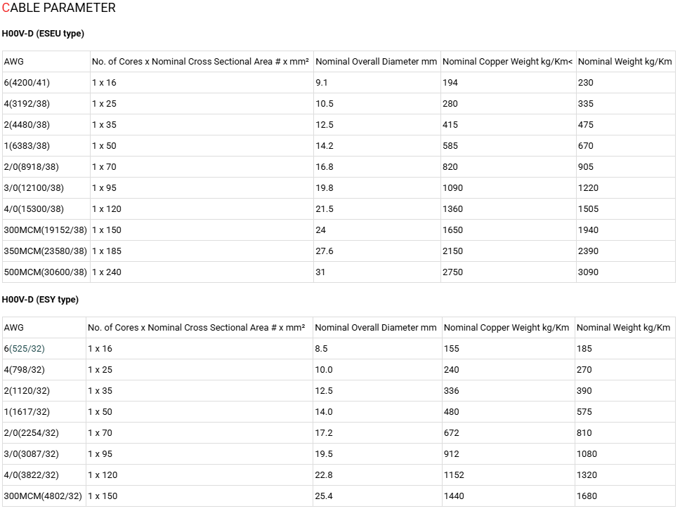
Task: Click the CABLE PARAMETER heading
Action: [x=59, y=8]
